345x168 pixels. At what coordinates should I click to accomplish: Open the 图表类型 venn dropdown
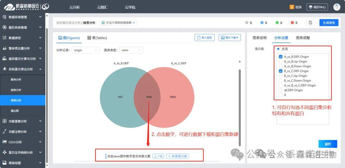[x=131, y=50]
